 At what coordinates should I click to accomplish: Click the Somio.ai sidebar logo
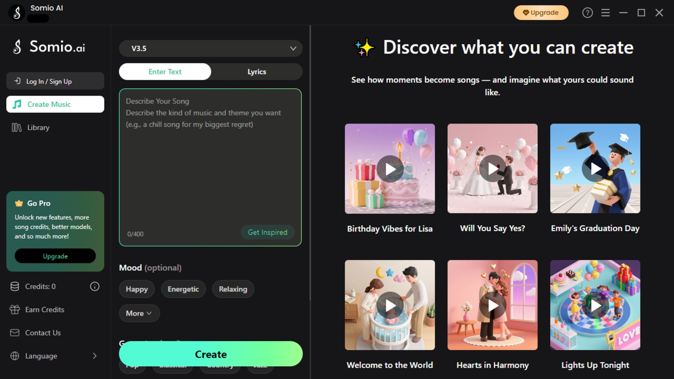coord(49,46)
